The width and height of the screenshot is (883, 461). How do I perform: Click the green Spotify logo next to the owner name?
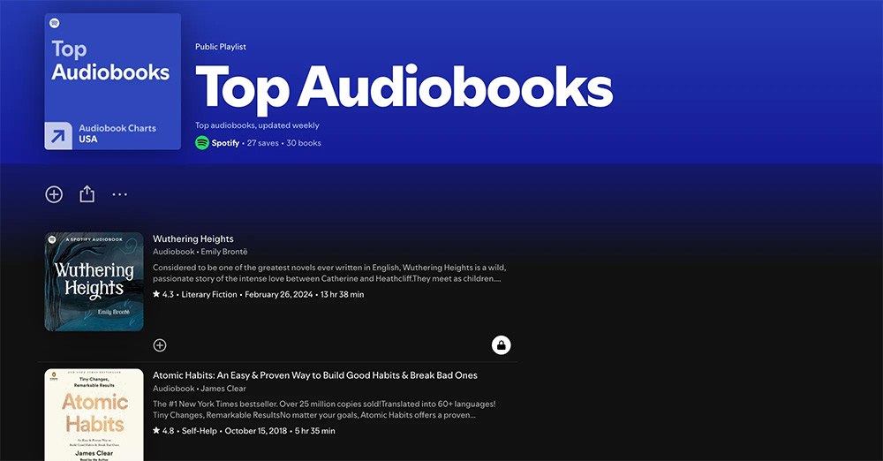[x=202, y=142]
